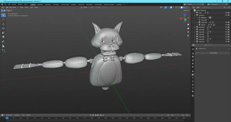Expand the Cube.006 tree item
This screenshot has height=122, width=231.
(x=195, y=32)
